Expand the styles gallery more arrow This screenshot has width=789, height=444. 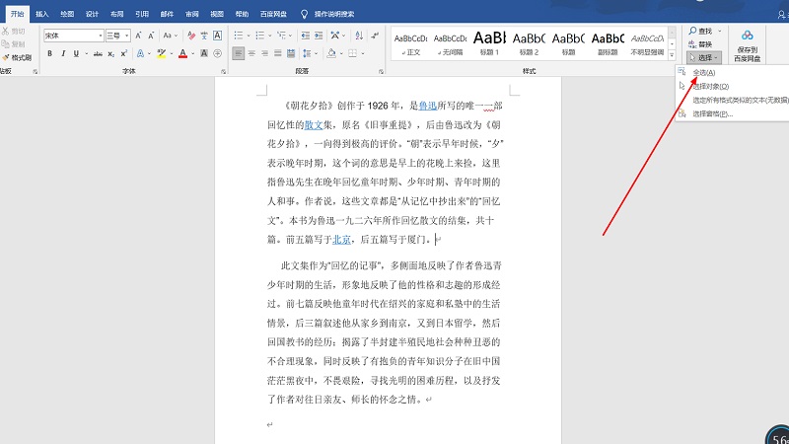pyautogui.click(x=672, y=53)
